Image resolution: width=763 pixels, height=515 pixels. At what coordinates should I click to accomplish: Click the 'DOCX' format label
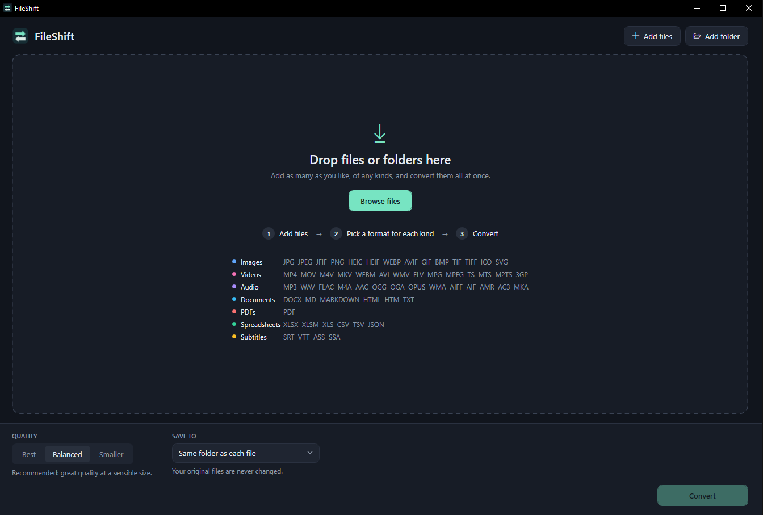pos(292,300)
